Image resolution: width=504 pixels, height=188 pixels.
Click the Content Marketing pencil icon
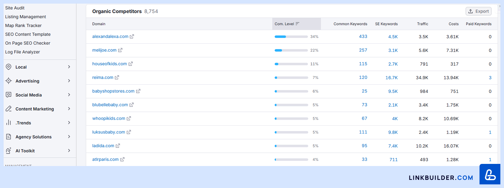(9, 109)
